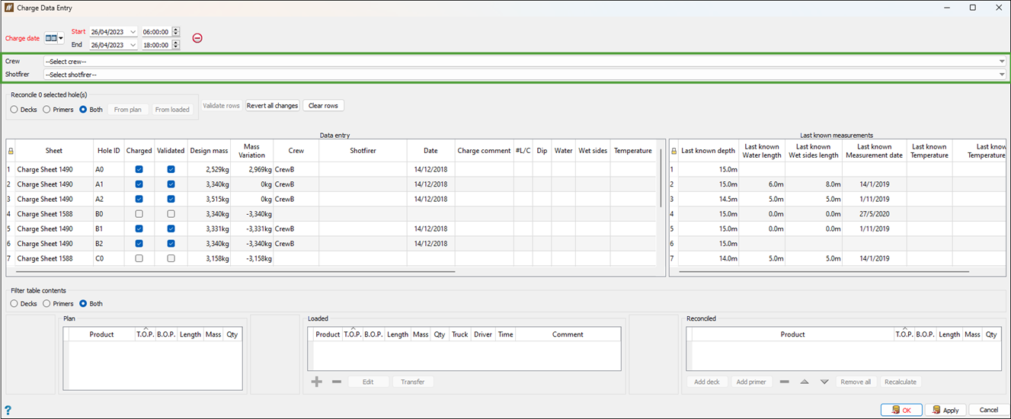Toggle Charged checkbox for hole B0
The image size is (1011, 419).
click(139, 214)
